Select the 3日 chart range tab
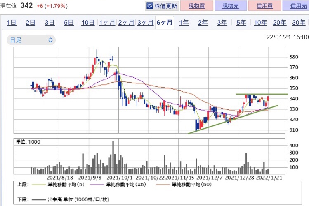 (50, 23)
